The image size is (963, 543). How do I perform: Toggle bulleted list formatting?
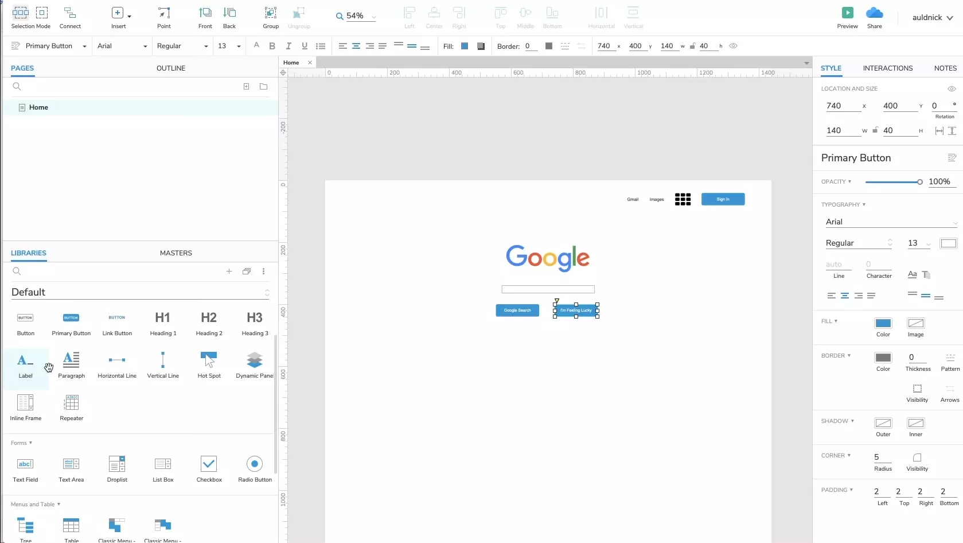[321, 46]
